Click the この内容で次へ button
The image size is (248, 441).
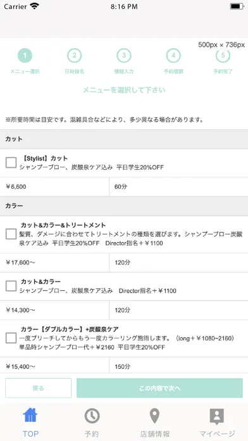point(159,388)
